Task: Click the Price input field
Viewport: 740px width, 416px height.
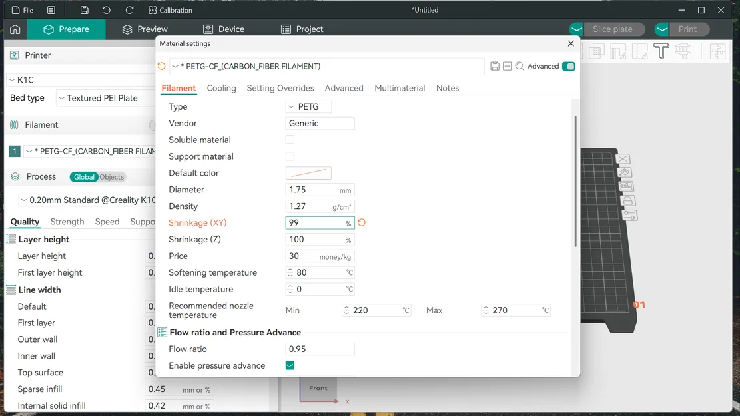Action: click(x=320, y=256)
